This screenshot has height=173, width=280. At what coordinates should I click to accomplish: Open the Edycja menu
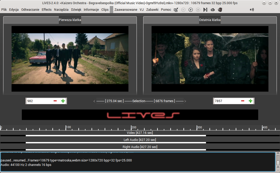[x=14, y=10]
